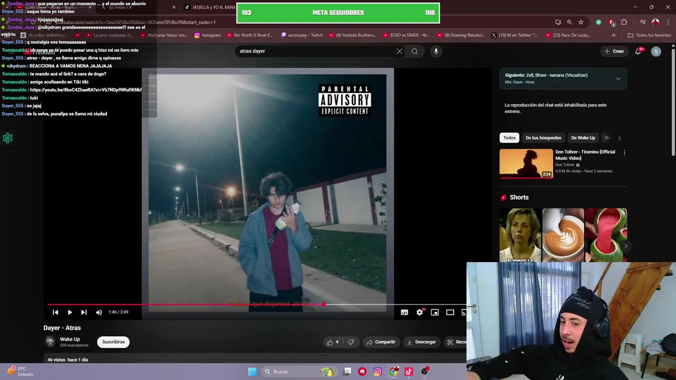Select the De Wake Up chip
This screenshot has width=676, height=380.
583,138
